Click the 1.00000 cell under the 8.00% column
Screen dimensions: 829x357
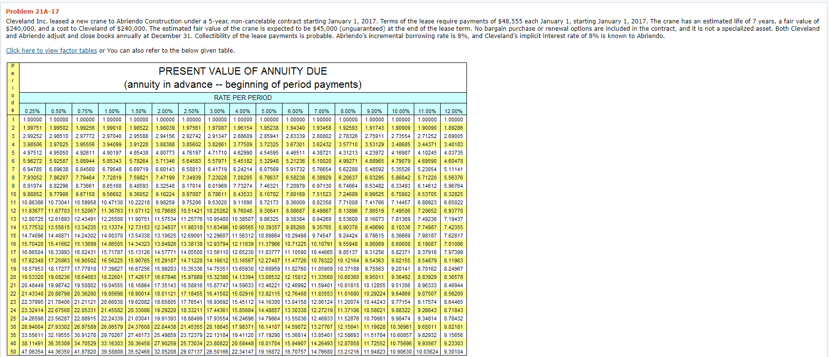tap(348, 119)
